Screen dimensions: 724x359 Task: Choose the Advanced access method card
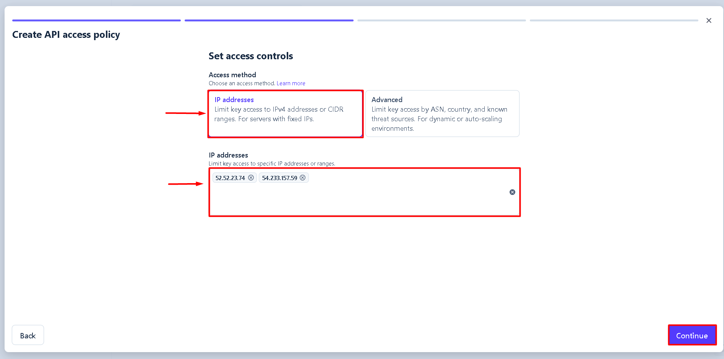(442, 114)
